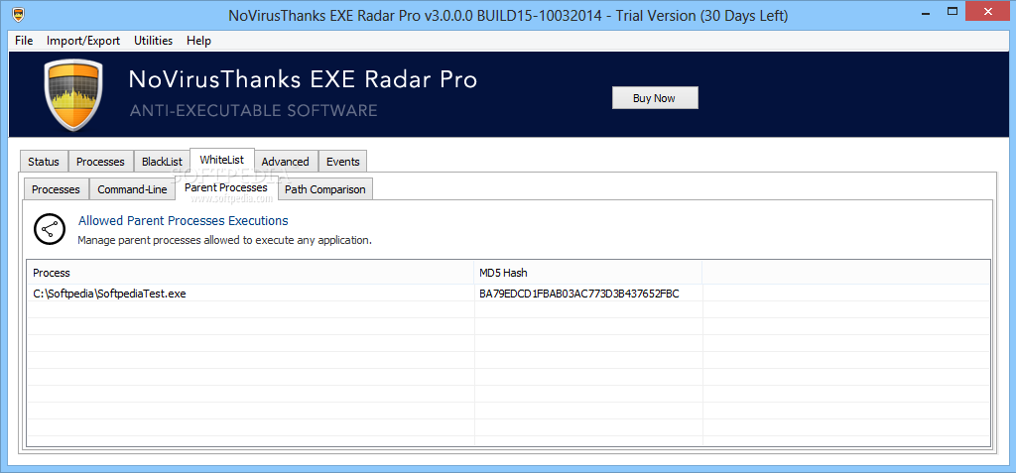This screenshot has height=473, width=1016.
Task: Sort by the MD5 Hash column header
Action: (x=588, y=273)
